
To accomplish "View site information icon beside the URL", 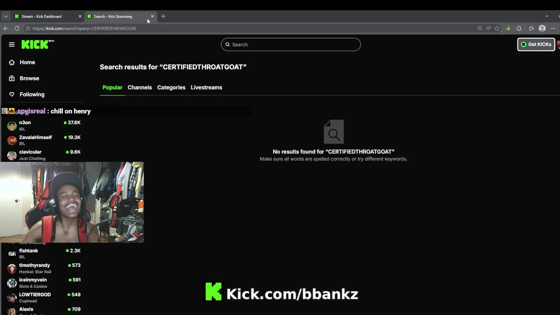I will pos(28,28).
